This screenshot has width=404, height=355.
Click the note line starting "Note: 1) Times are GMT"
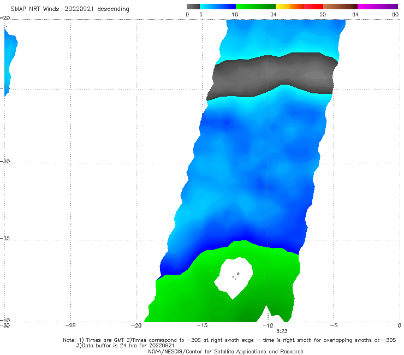pos(229,340)
